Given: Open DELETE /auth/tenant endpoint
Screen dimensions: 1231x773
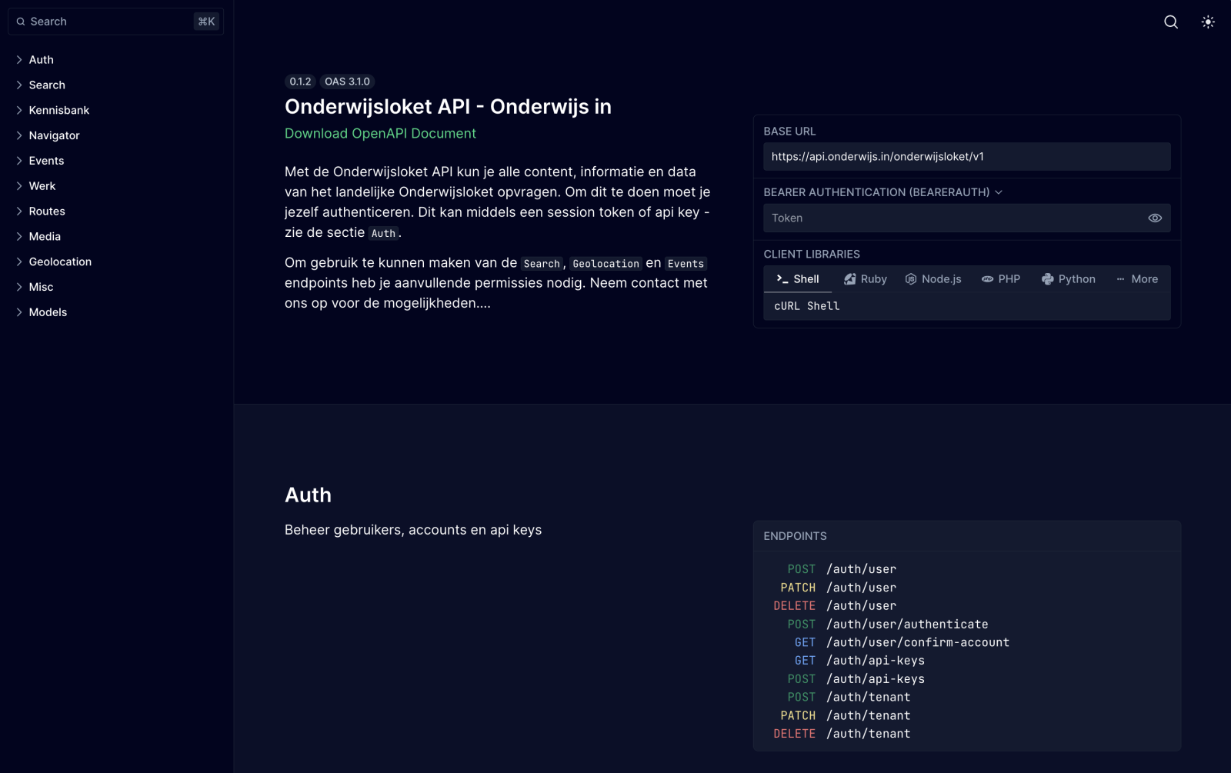Looking at the screenshot, I should click(842, 735).
